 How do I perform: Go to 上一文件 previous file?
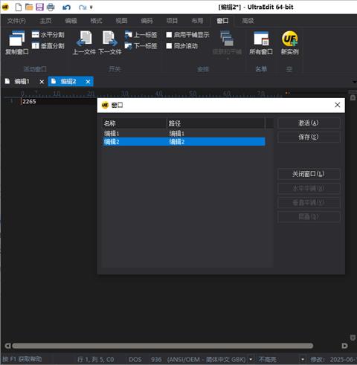[x=84, y=42]
